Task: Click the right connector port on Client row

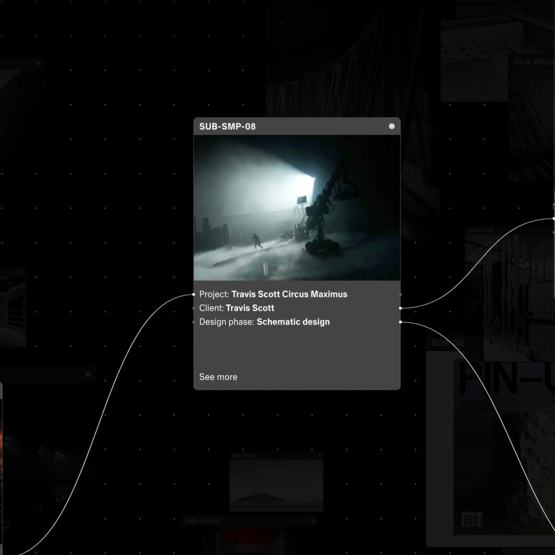Action: pyautogui.click(x=401, y=308)
